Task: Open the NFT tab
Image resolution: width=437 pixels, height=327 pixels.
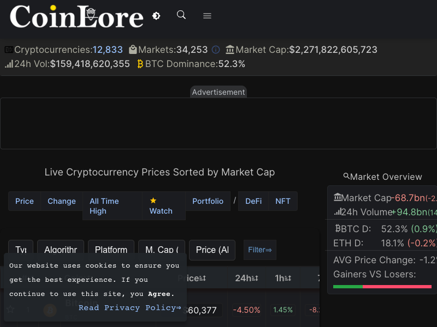Action: coord(283,201)
